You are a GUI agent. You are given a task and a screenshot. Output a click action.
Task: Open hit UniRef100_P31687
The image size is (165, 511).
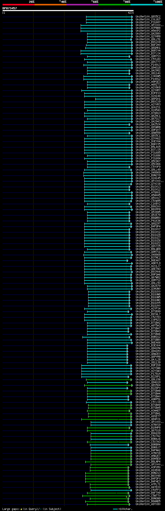pos(148,22)
